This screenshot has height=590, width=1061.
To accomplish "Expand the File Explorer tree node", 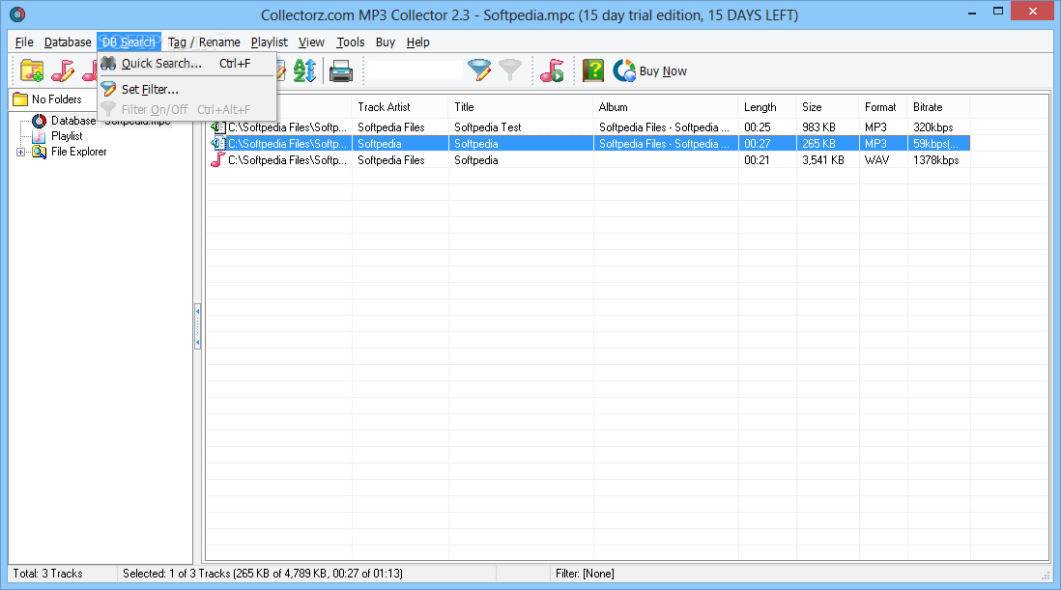I will pos(21,152).
